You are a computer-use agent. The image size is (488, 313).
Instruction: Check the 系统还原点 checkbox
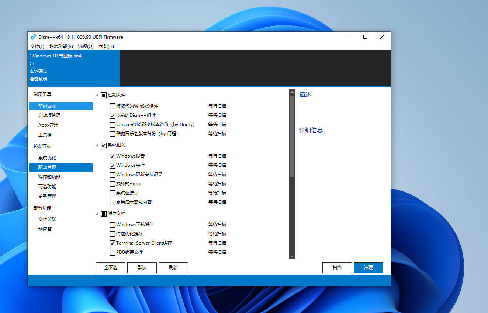[x=113, y=193]
